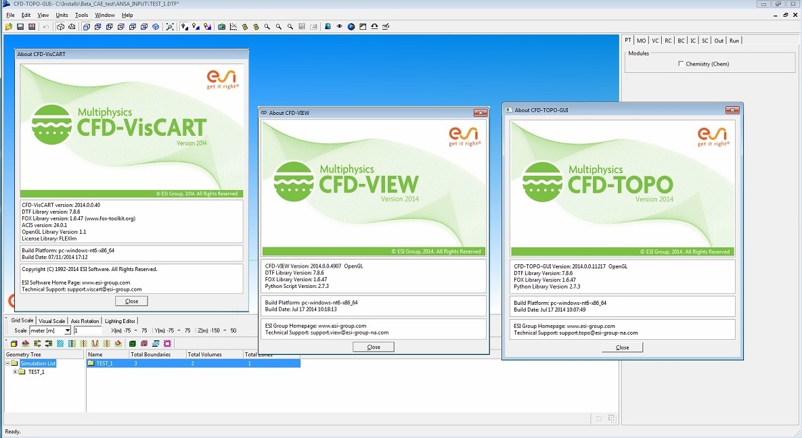802x438 pixels.
Task: Select the PT tab in right panel
Action: coord(628,41)
